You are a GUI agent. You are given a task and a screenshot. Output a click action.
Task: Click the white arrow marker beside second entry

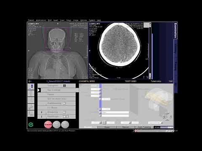[39, 90]
